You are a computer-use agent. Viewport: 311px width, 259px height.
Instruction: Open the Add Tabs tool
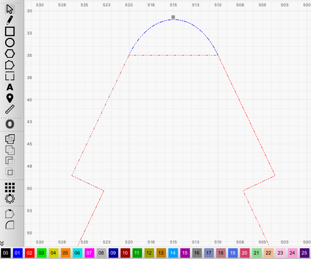coord(10,76)
